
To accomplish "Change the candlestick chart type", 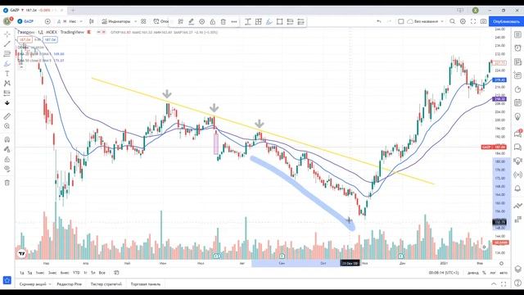I will pyautogui.click(x=92, y=21).
